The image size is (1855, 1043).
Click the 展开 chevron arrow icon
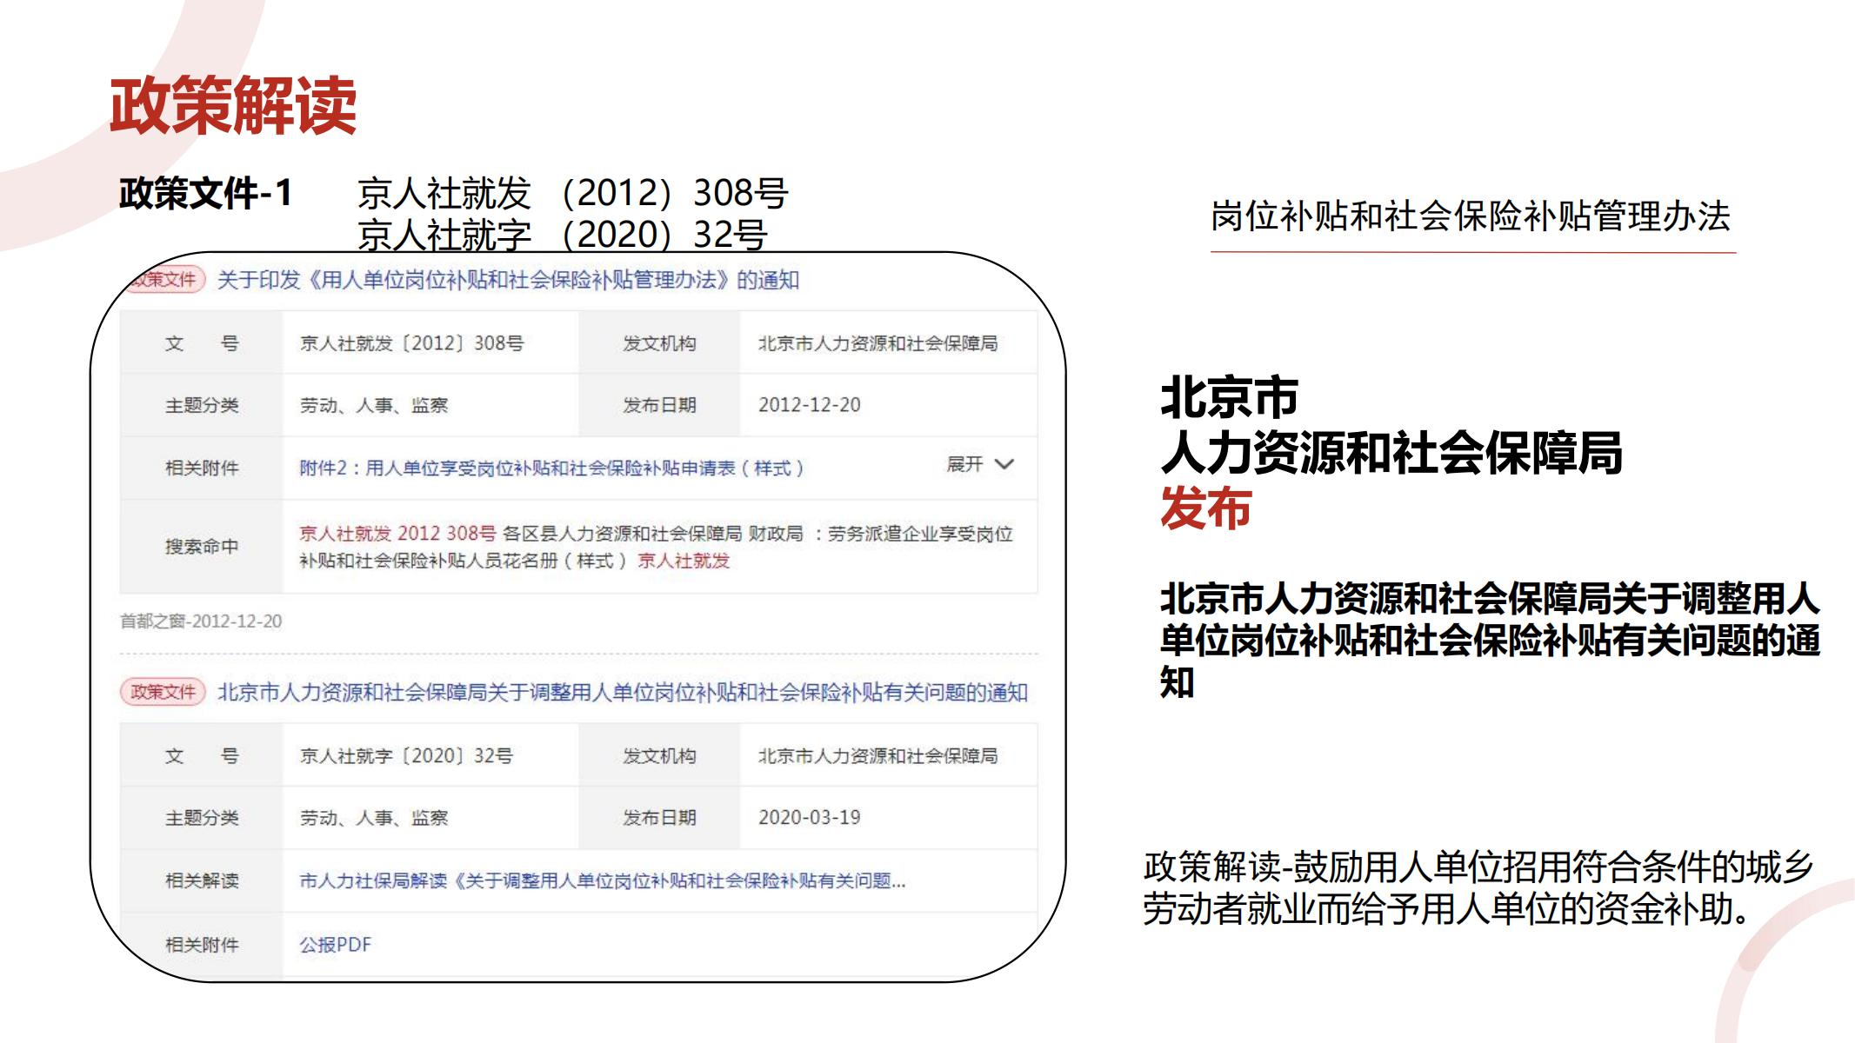[1004, 464]
